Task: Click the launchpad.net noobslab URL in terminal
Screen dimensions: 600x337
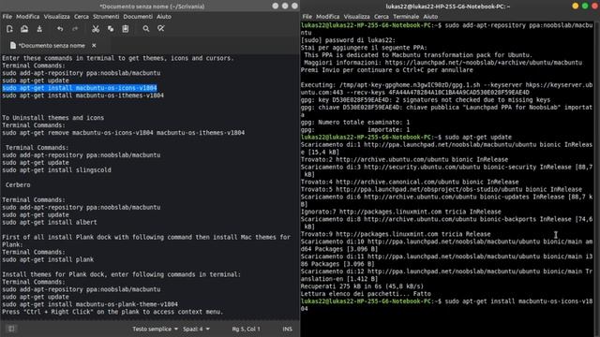Action: (484, 63)
